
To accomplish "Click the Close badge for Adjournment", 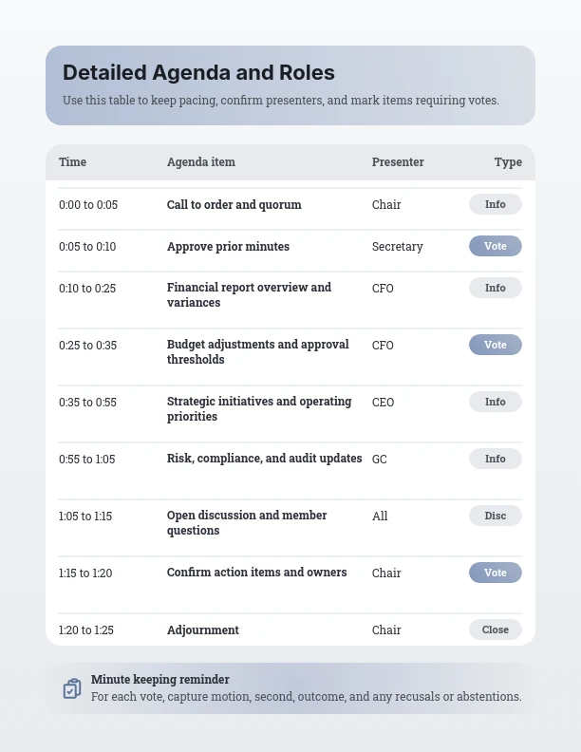I will [495, 630].
